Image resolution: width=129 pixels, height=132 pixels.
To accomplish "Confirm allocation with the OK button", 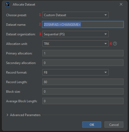I will coord(92,125).
